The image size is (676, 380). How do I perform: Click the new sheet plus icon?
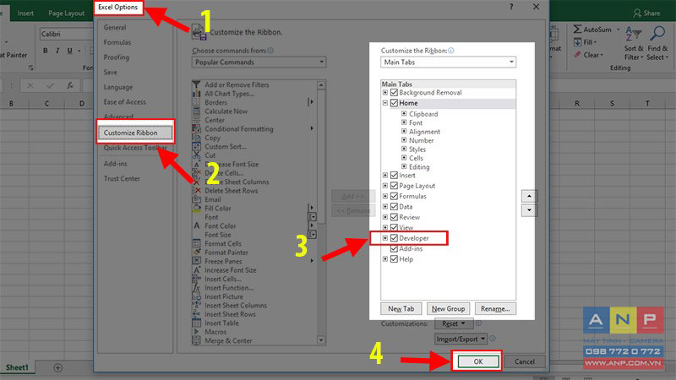[57, 367]
